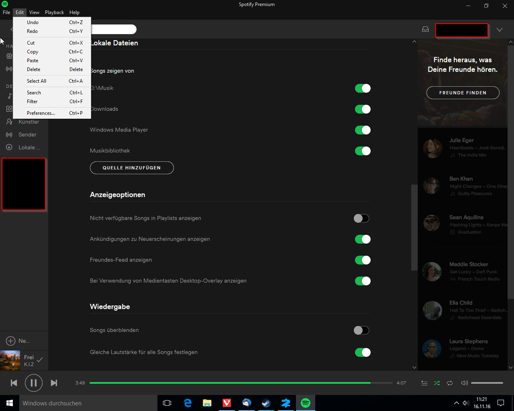Open the View menu
The height and width of the screenshot is (411, 514).
[34, 12]
